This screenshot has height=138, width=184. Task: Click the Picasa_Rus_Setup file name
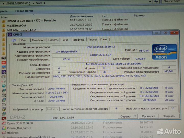19,128
